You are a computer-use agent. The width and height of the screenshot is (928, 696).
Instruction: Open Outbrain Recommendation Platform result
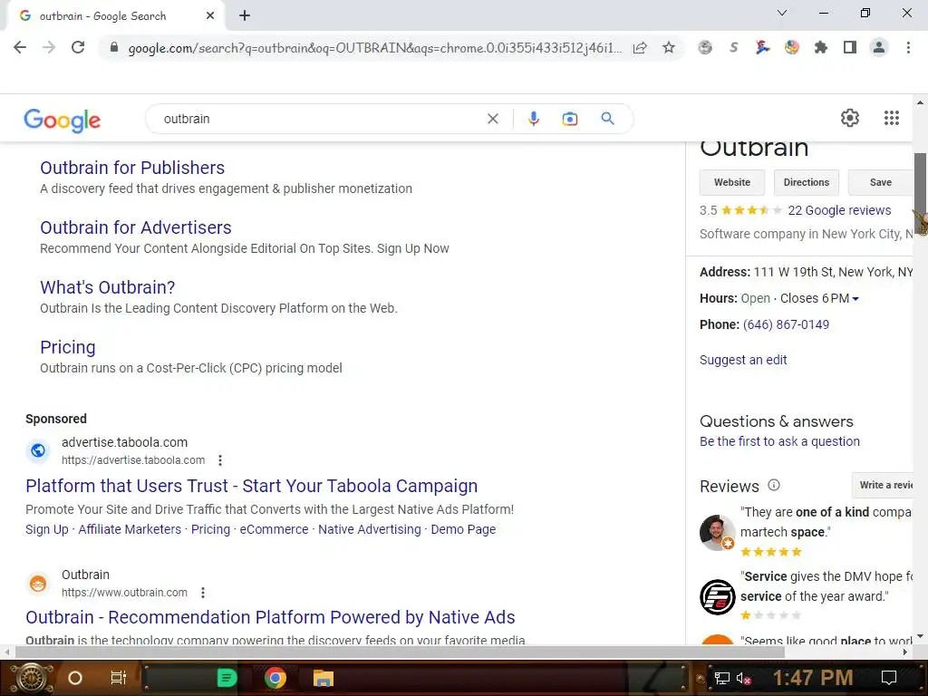click(270, 616)
